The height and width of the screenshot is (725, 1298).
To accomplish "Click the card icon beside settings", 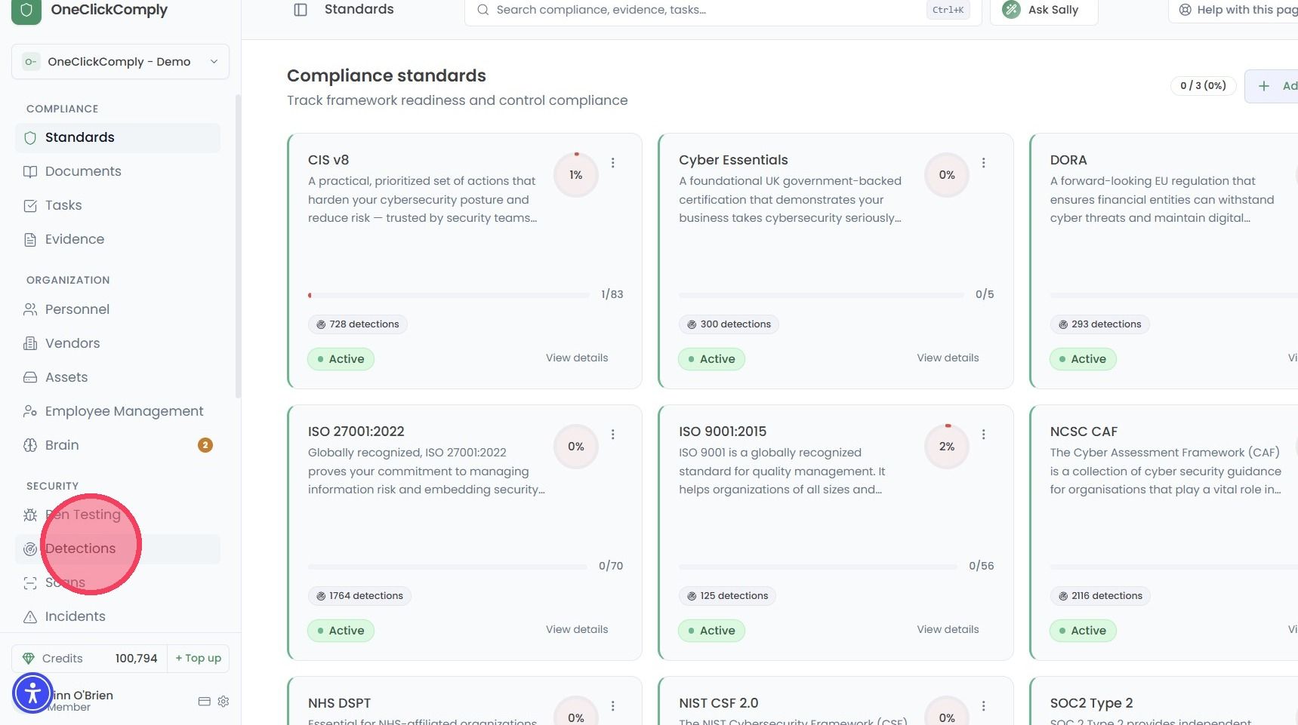I will pyautogui.click(x=204, y=701).
